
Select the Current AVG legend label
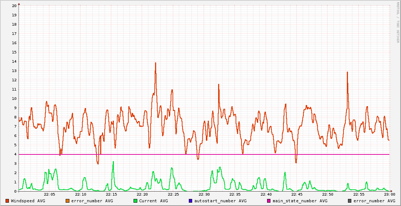pyautogui.click(x=154, y=201)
